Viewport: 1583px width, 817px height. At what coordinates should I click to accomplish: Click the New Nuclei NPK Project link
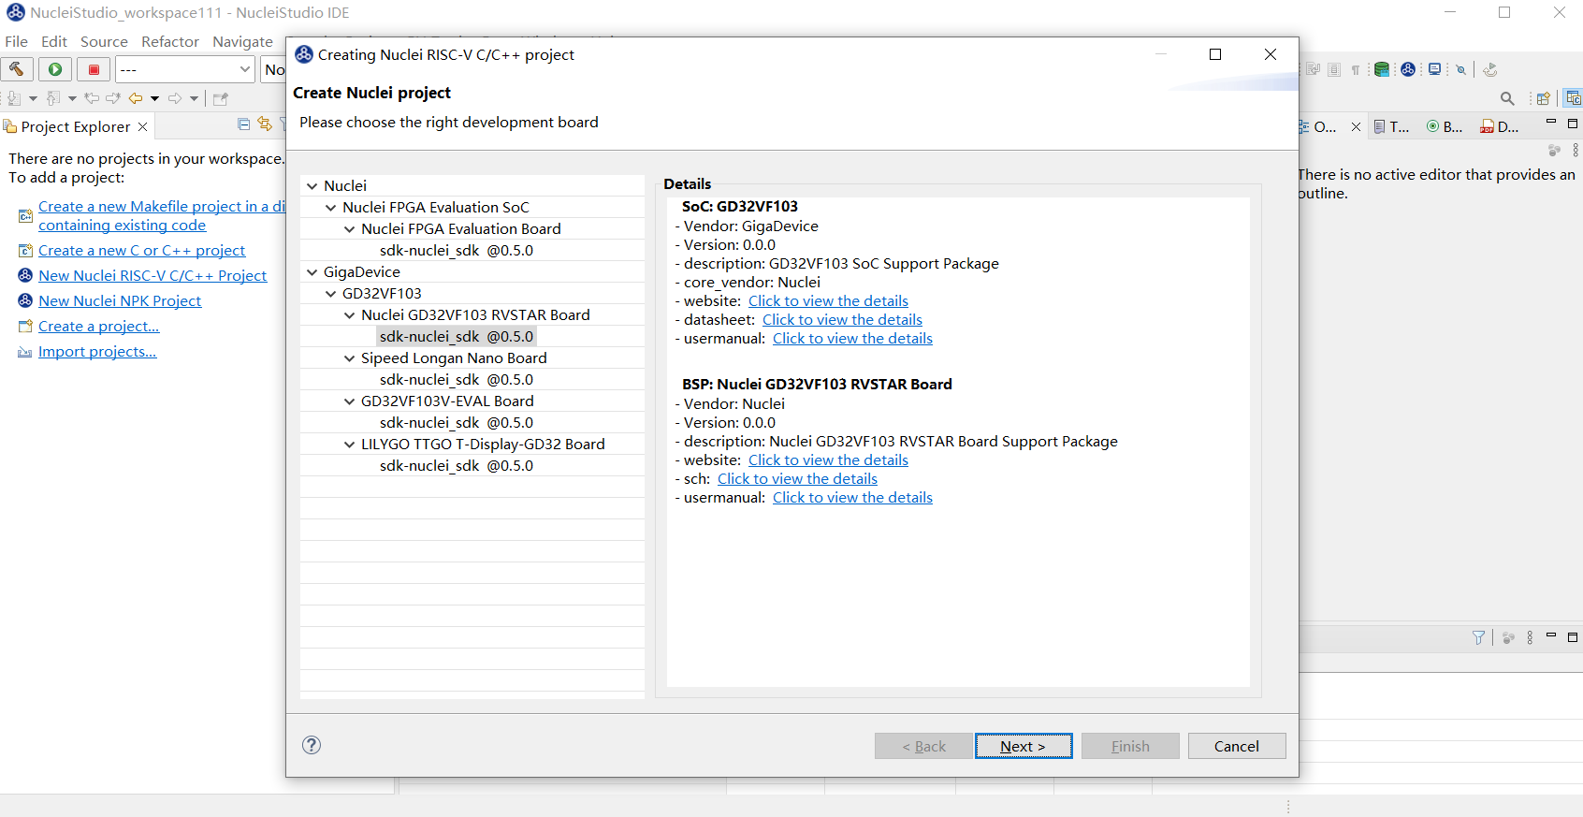120,300
